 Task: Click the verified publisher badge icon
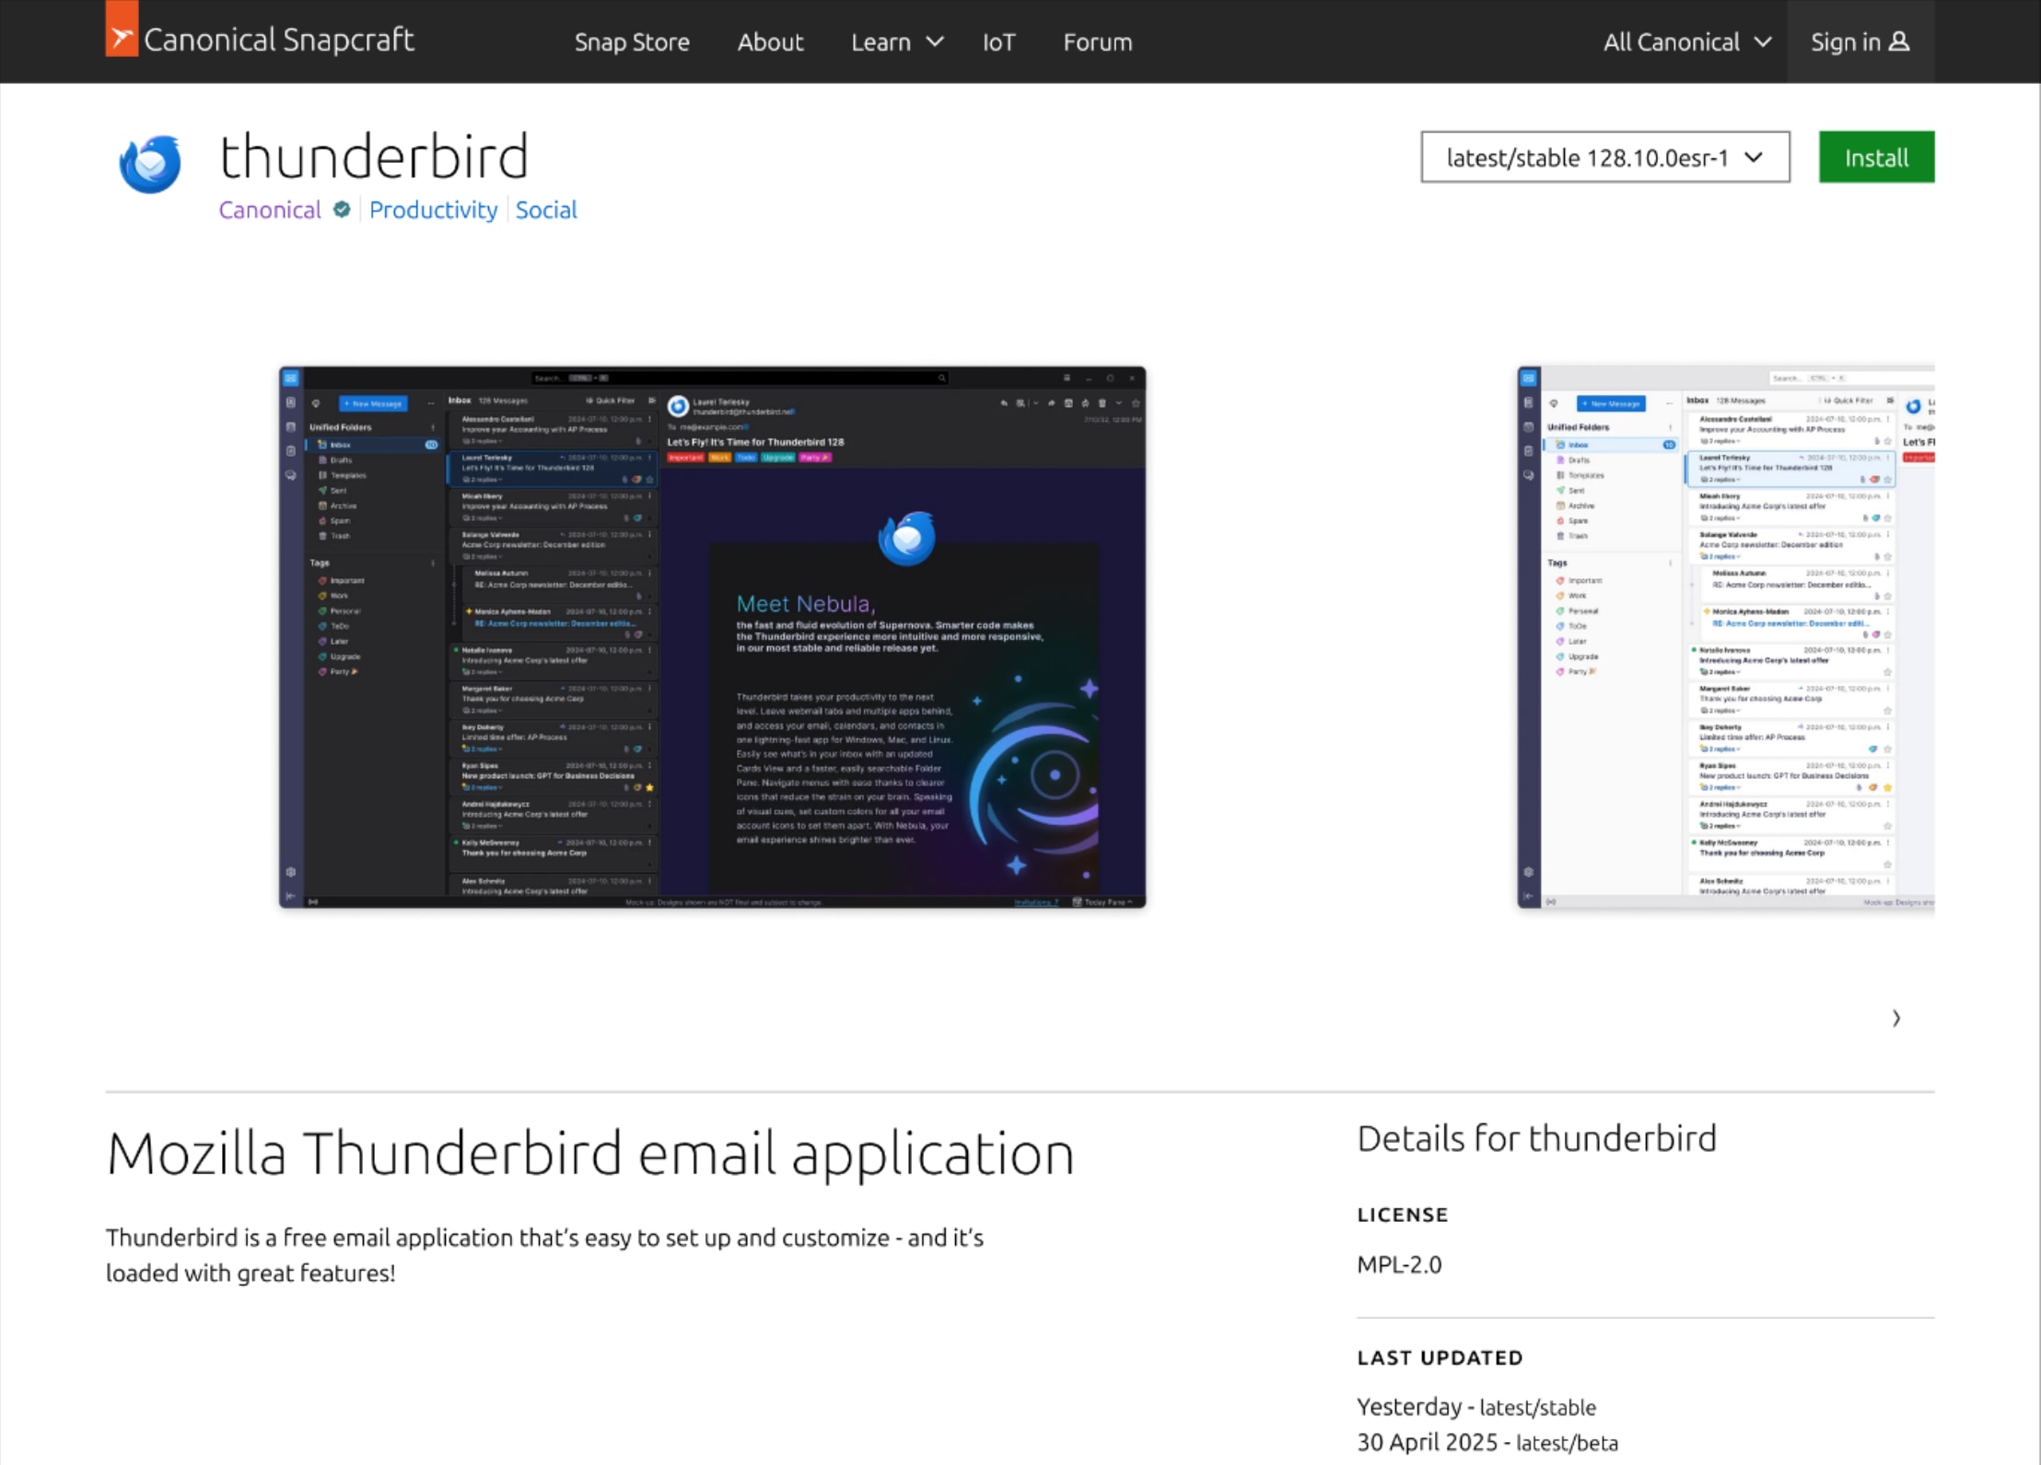click(342, 210)
